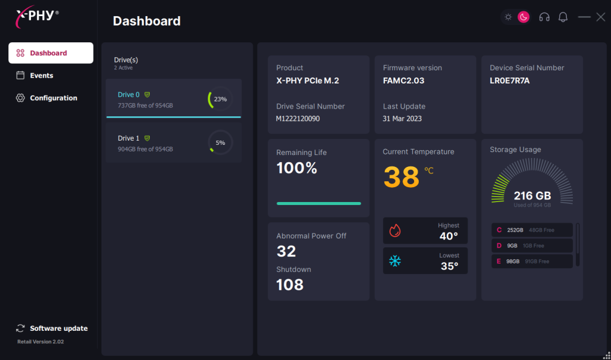
Task: Open the notifications bell icon
Action: click(x=563, y=17)
